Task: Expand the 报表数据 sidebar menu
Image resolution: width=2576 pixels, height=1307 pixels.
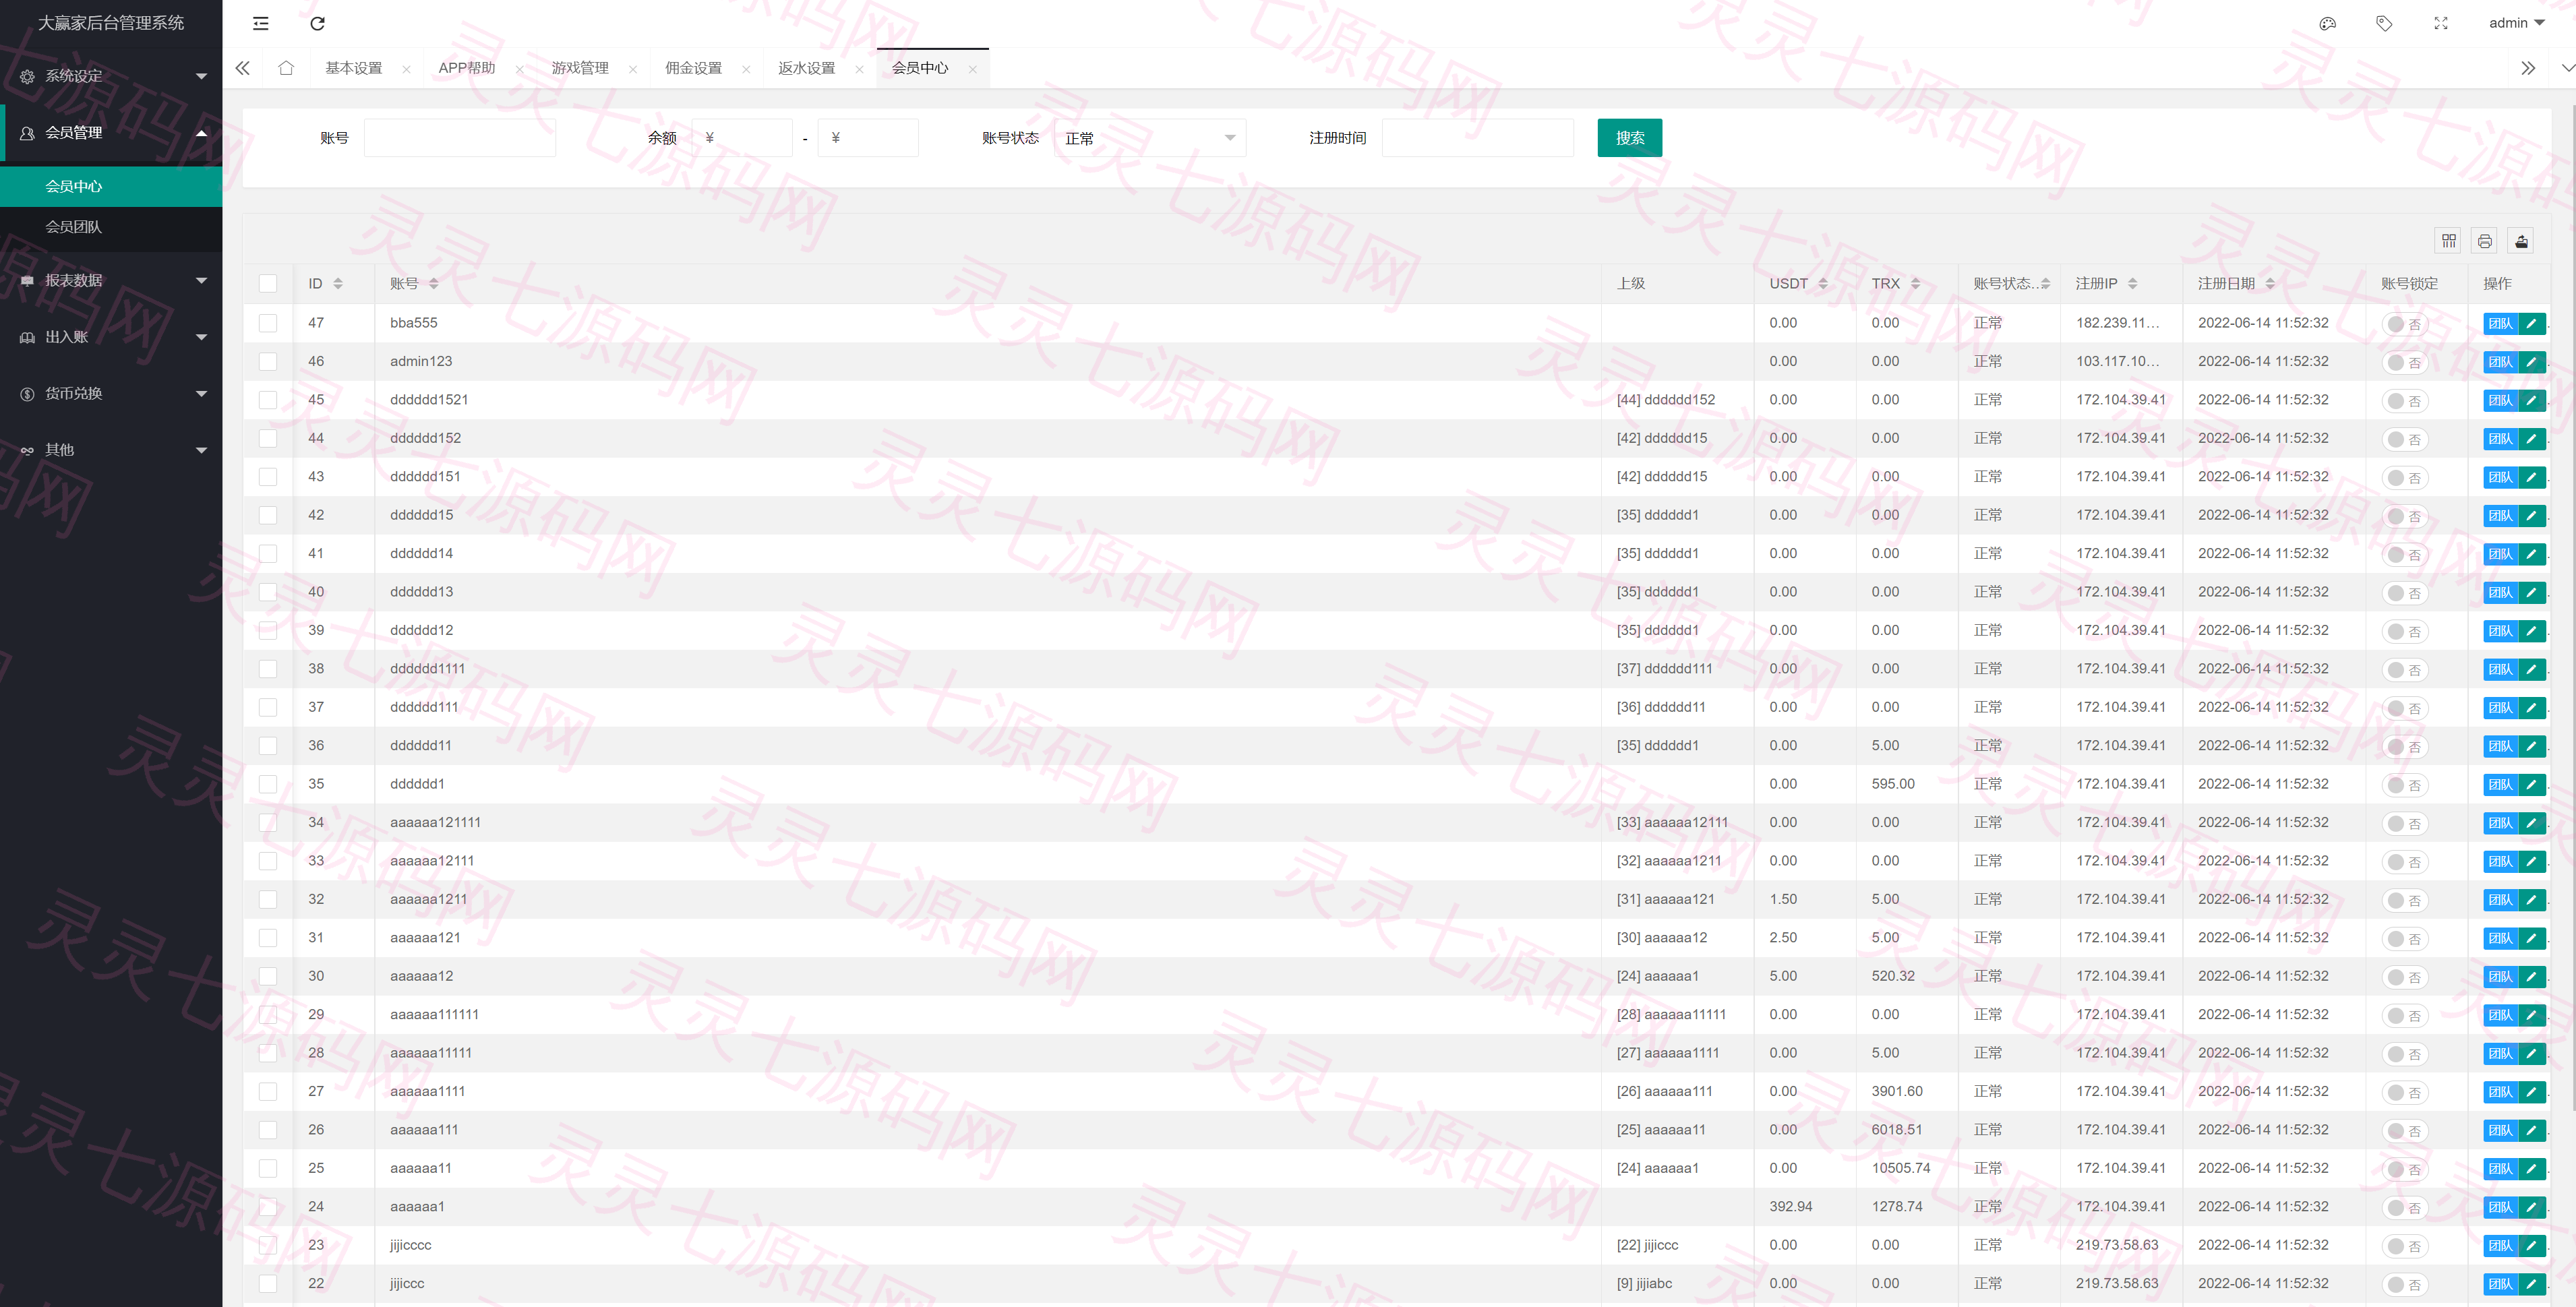Action: 111,280
